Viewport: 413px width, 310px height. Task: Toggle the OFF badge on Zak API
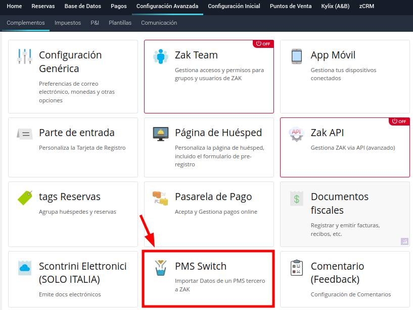point(399,121)
